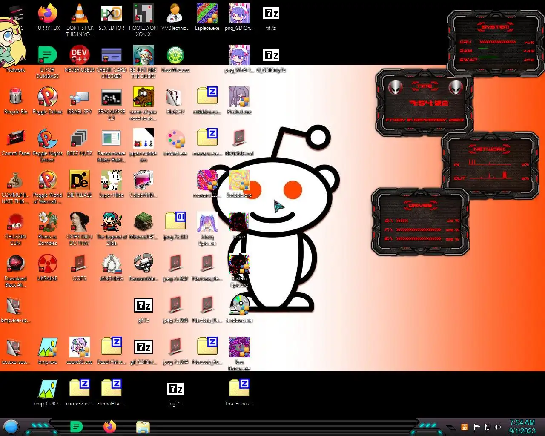Click the SYSTEM gadget header
The image size is (545, 436).
[495, 27]
